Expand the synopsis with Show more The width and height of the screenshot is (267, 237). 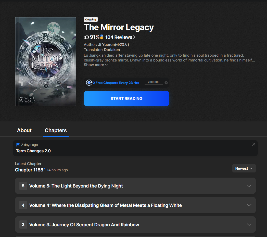(x=96, y=65)
